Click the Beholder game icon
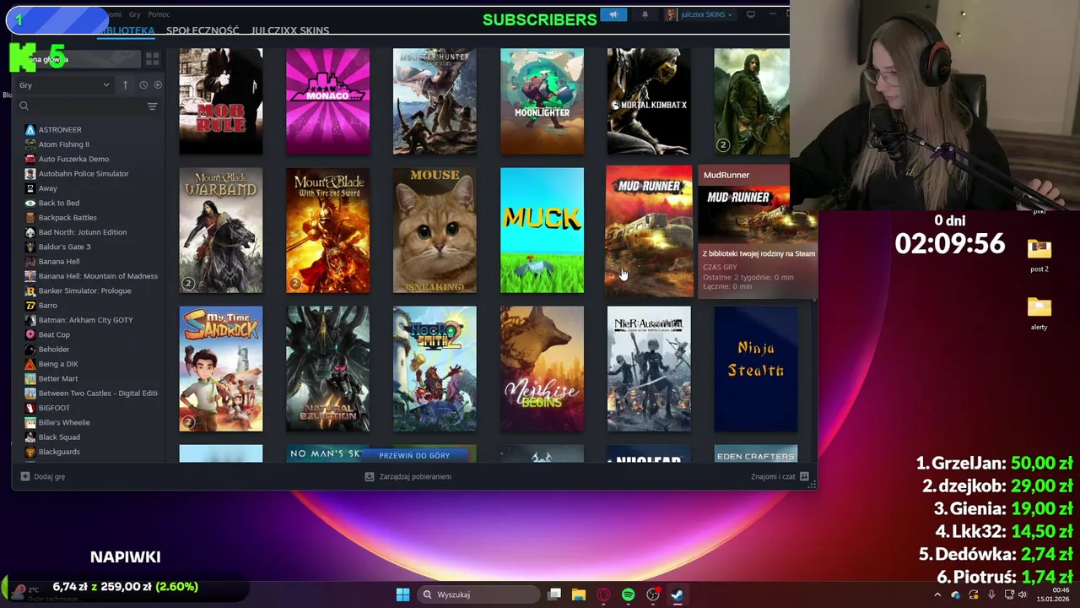 [30, 349]
